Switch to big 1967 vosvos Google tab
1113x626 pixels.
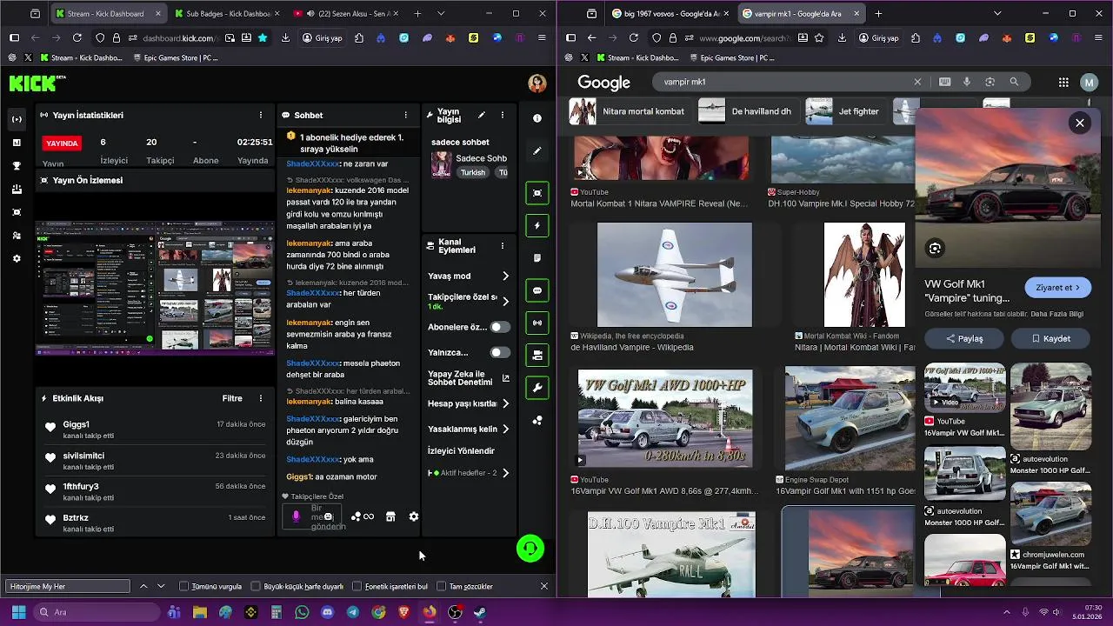tap(669, 14)
